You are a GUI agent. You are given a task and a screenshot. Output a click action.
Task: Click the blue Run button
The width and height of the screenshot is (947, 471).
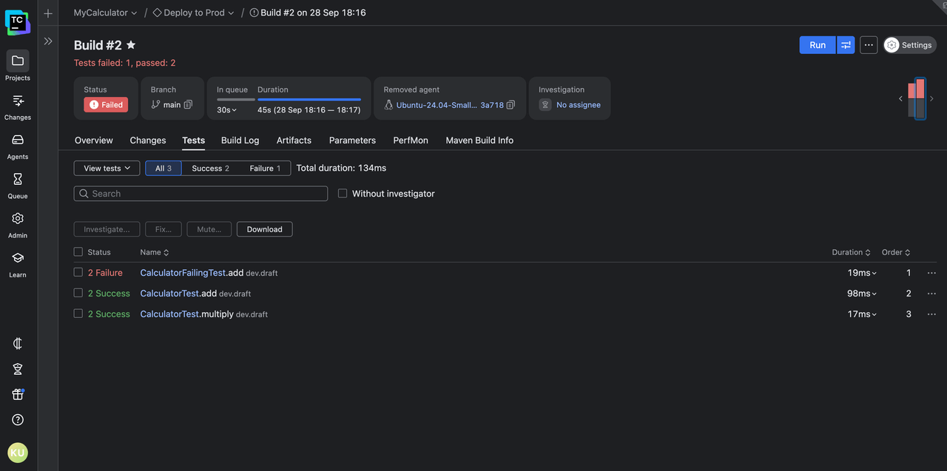(x=817, y=45)
